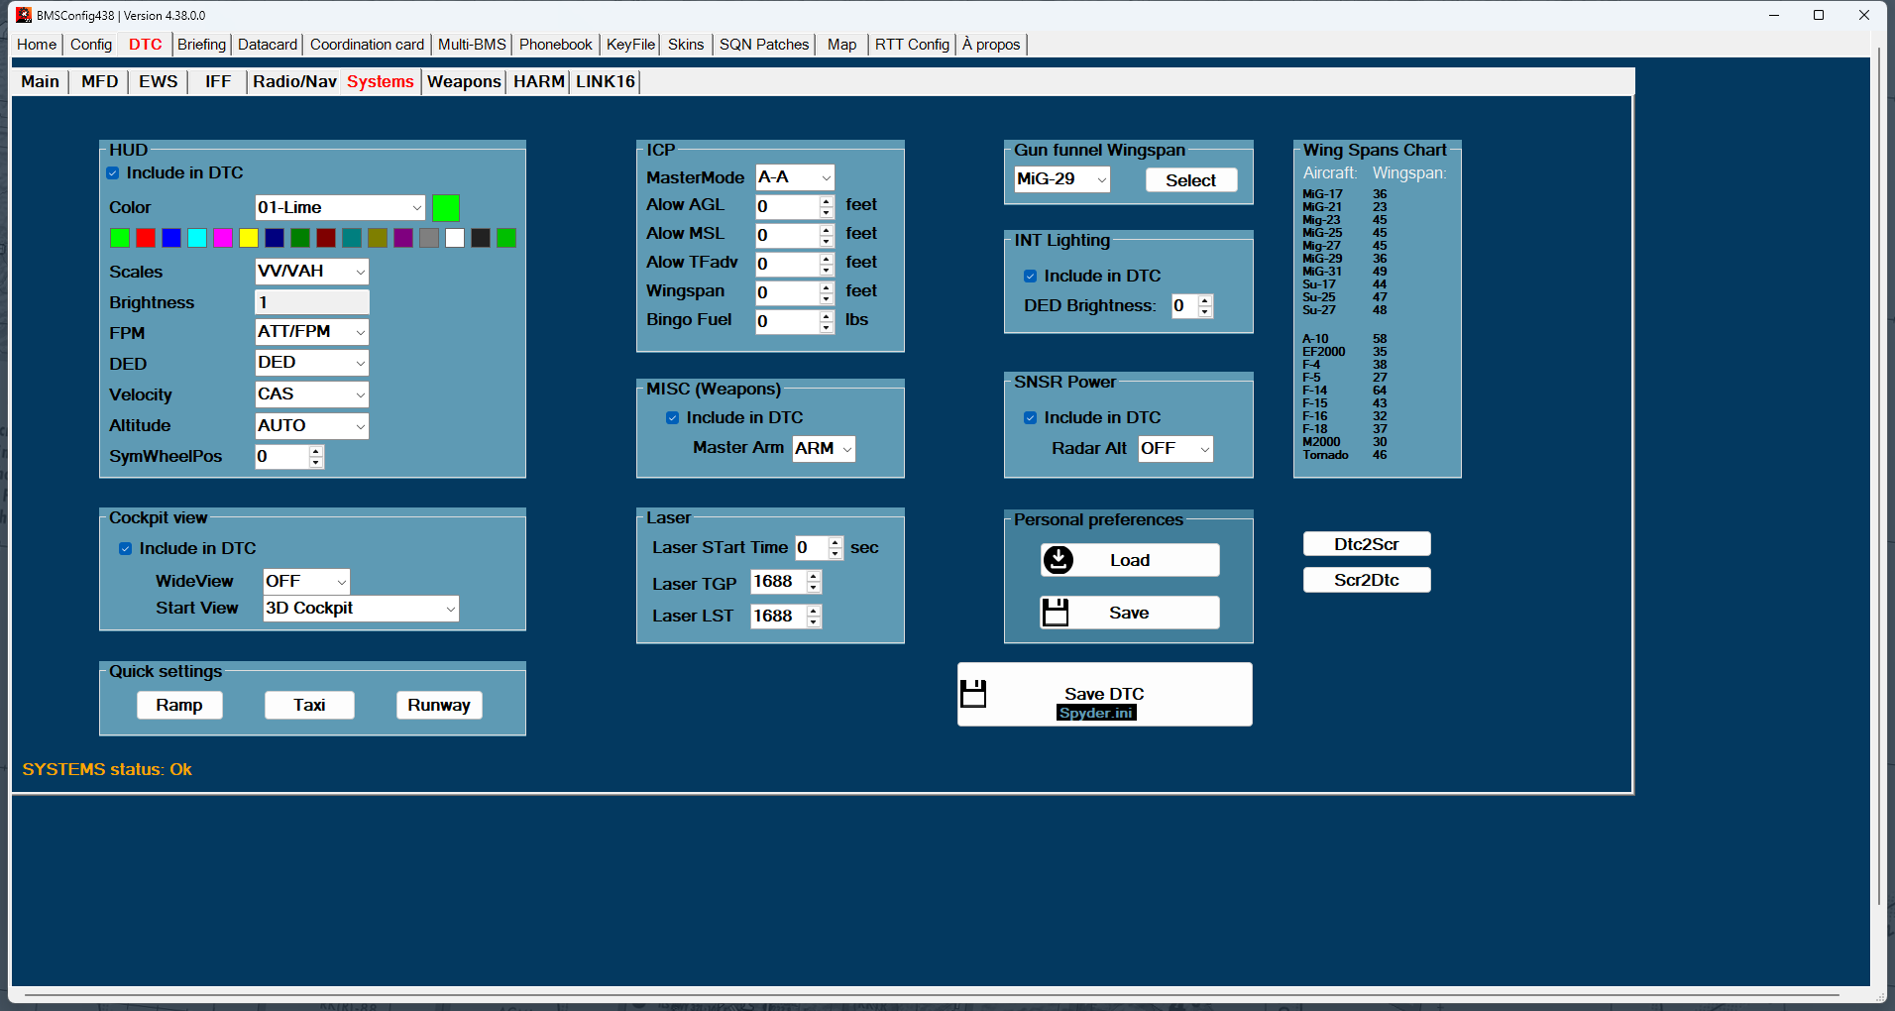1895x1011 pixels.
Task: Open the Altitude dropdown showing AUTO
Action: tap(312, 426)
